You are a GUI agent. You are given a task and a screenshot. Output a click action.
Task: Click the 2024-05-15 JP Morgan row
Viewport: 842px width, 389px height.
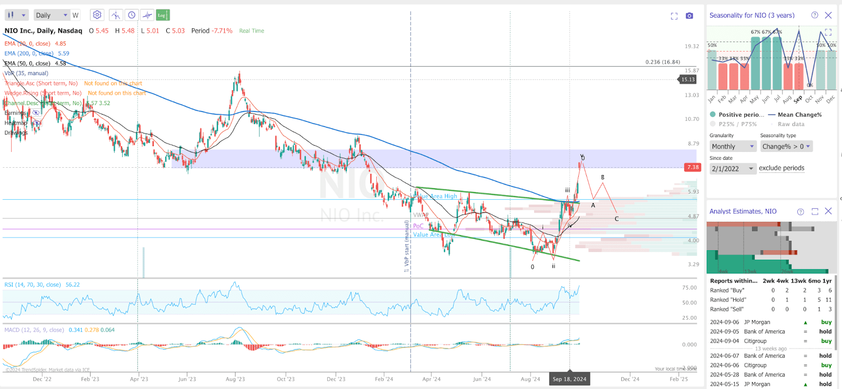pos(771,384)
